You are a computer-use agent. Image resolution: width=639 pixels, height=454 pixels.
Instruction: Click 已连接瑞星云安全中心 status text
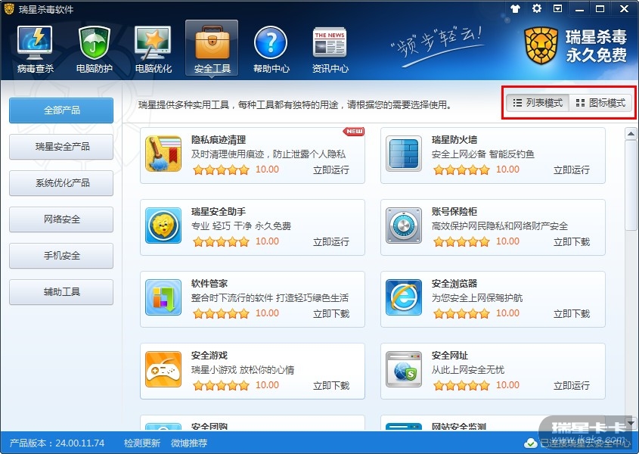pos(585,443)
